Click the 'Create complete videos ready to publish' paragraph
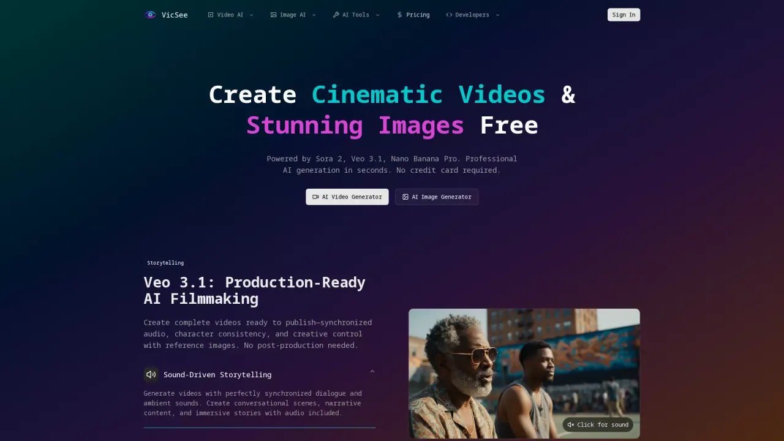Screen dimensions: 784x441 tap(258, 334)
